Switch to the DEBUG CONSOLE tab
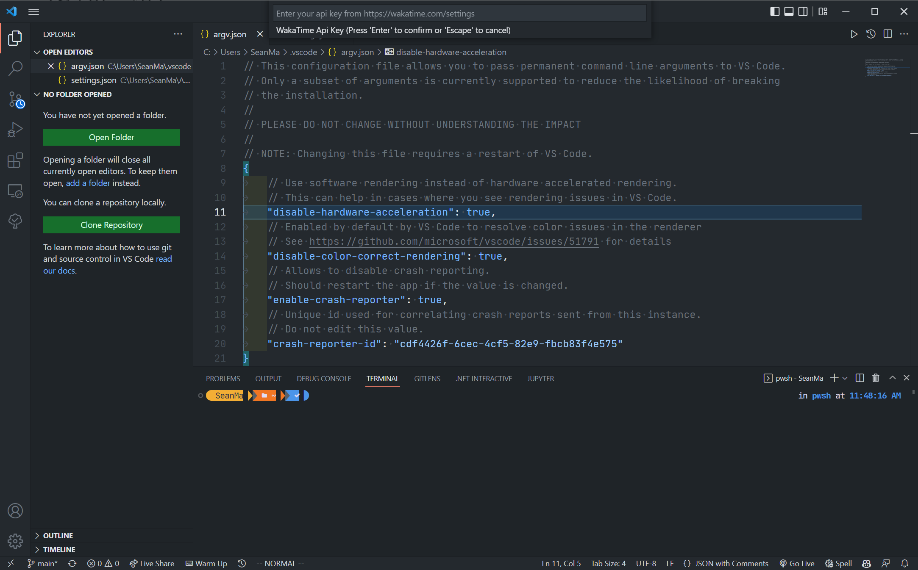The height and width of the screenshot is (570, 918). 323,378
